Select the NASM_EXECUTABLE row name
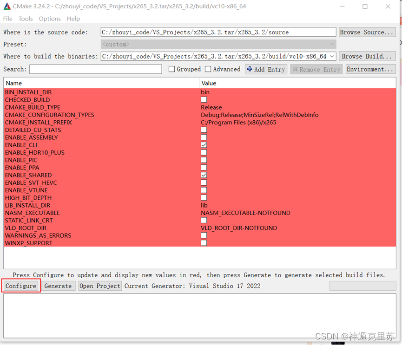Screen dimensions: 402x345 [x=33, y=213]
